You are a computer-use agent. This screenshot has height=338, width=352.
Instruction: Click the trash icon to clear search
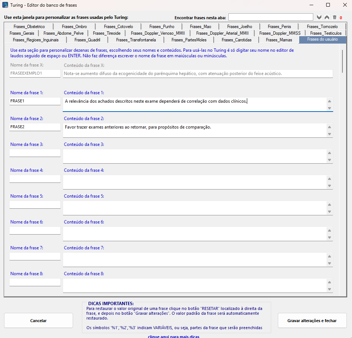click(334, 17)
